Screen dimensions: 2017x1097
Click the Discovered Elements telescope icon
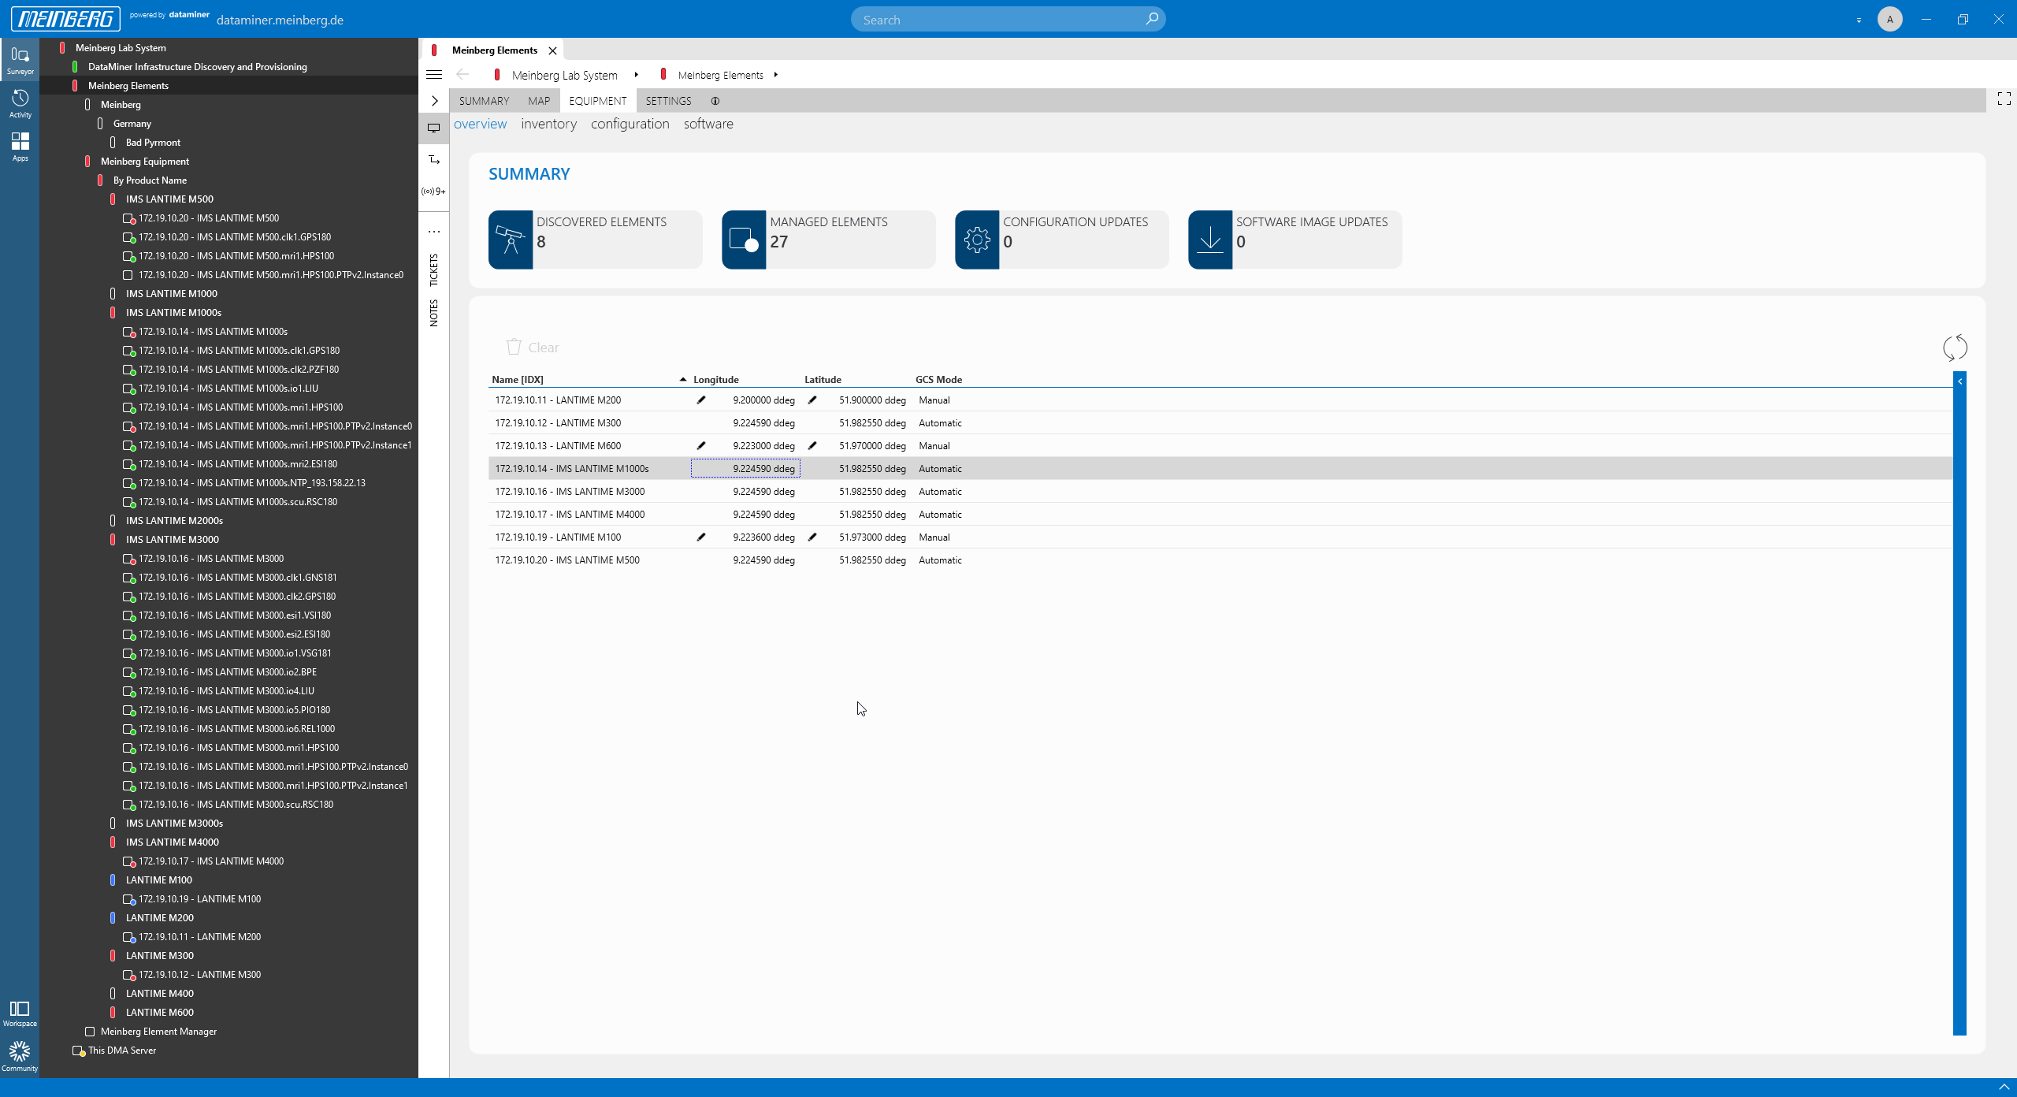(x=511, y=240)
